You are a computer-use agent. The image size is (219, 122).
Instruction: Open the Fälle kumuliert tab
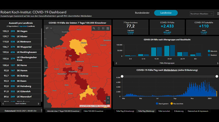[x=164, y=111]
